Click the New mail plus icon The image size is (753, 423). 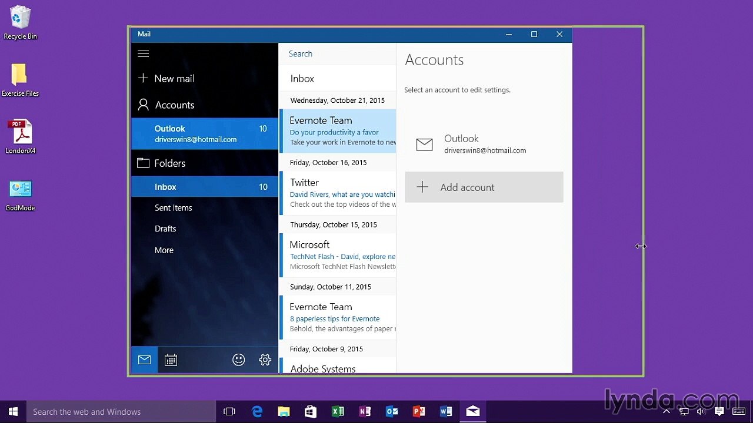(143, 78)
